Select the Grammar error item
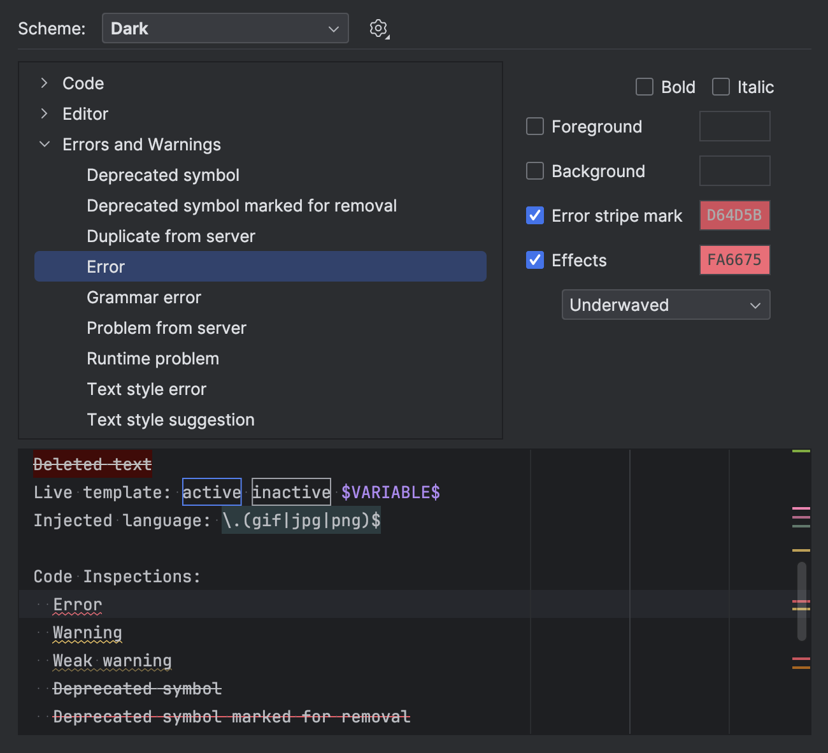828x753 pixels. pyautogui.click(x=144, y=298)
